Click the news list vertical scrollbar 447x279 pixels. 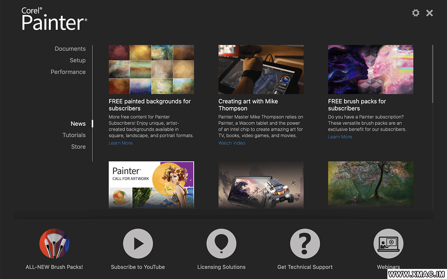click(x=432, y=74)
